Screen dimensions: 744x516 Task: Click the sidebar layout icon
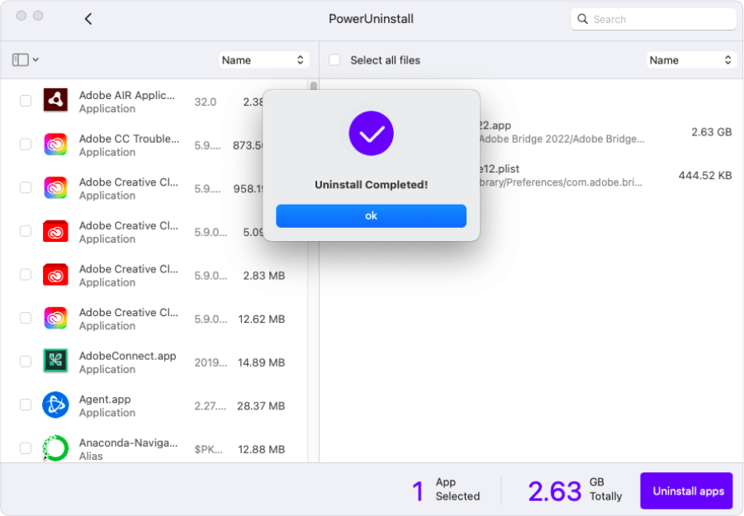tap(20, 59)
